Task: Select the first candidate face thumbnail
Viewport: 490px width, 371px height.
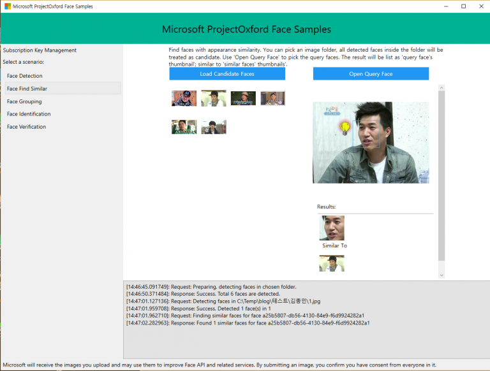Action: click(184, 98)
